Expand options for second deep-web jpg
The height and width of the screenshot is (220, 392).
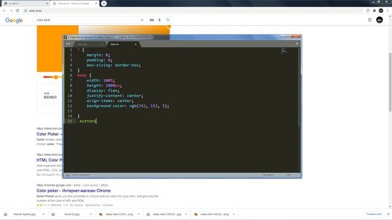pos(186,215)
